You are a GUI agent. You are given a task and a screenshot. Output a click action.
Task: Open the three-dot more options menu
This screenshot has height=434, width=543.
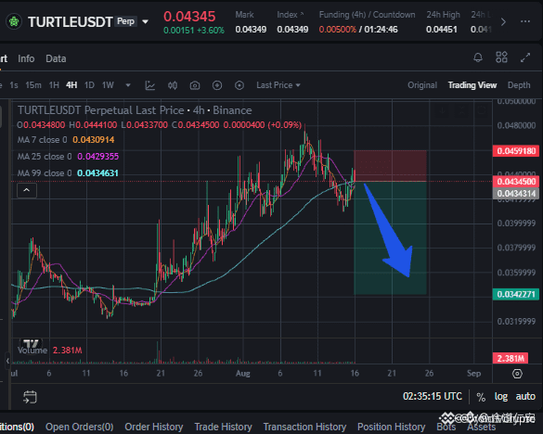coord(525,21)
